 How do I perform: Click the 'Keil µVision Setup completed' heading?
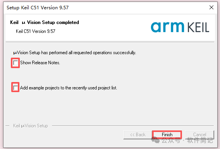45,22
